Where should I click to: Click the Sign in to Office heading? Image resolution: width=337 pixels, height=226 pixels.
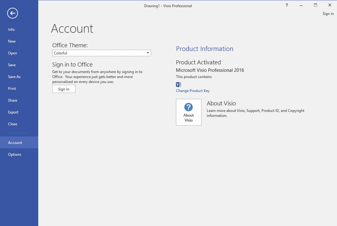[x=72, y=64]
